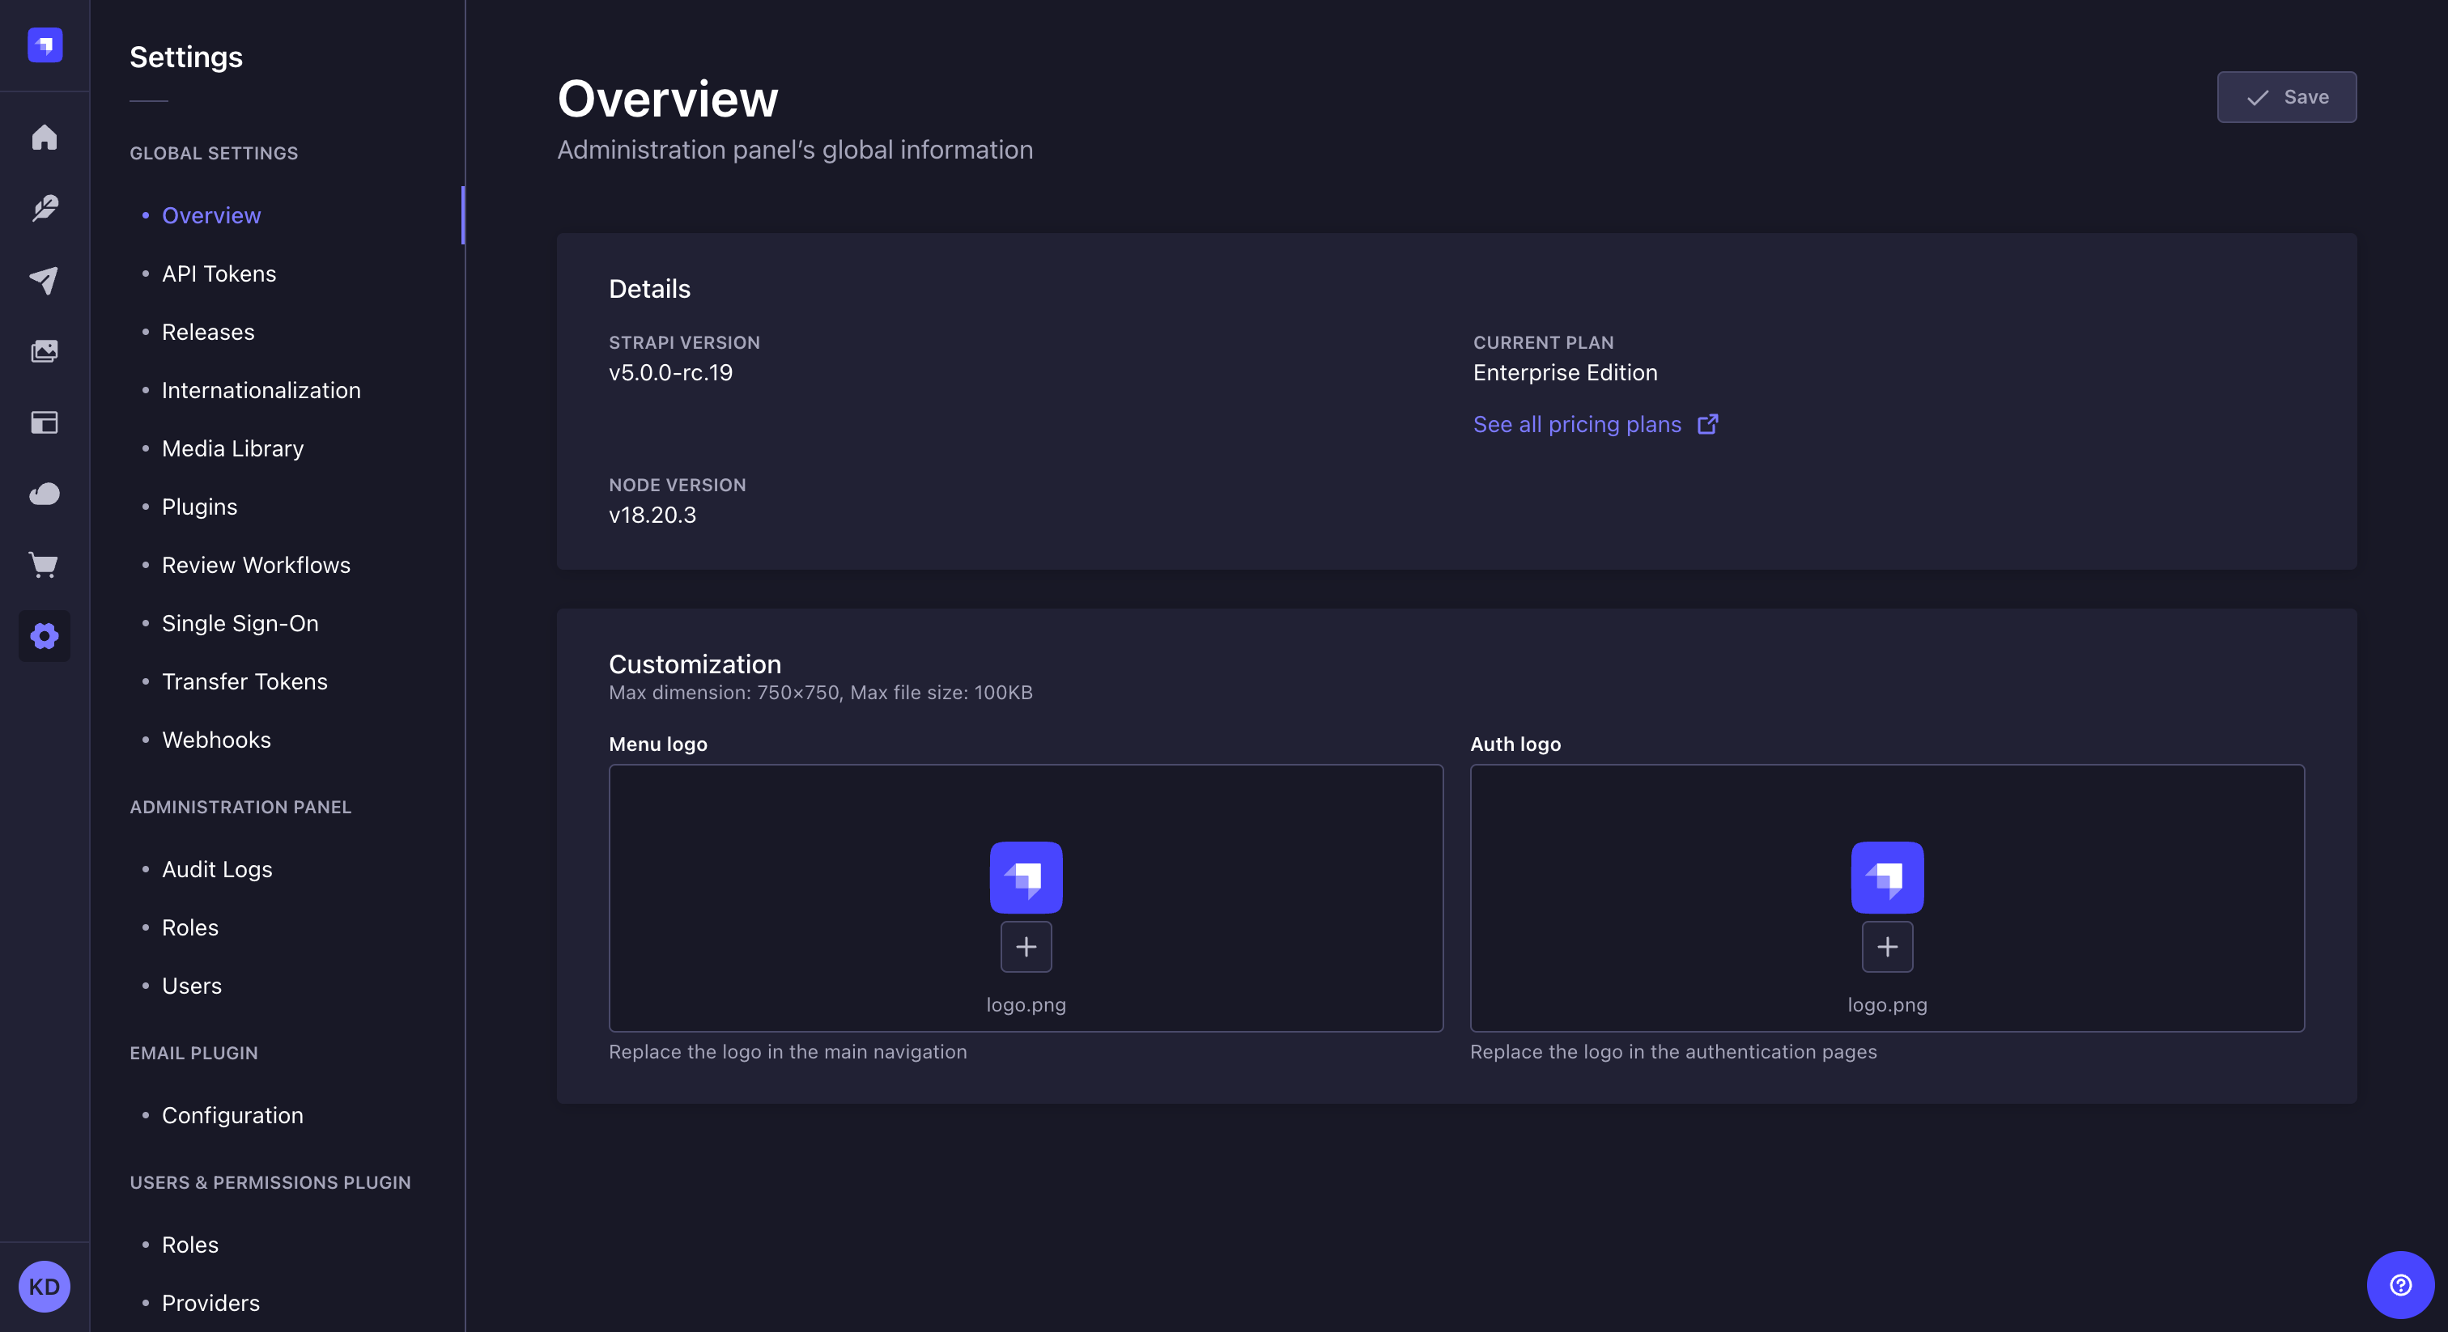Screen dimensions: 2448x1332
Task: Upload a new Auth logo with the plus button
Action: [x=1886, y=946]
